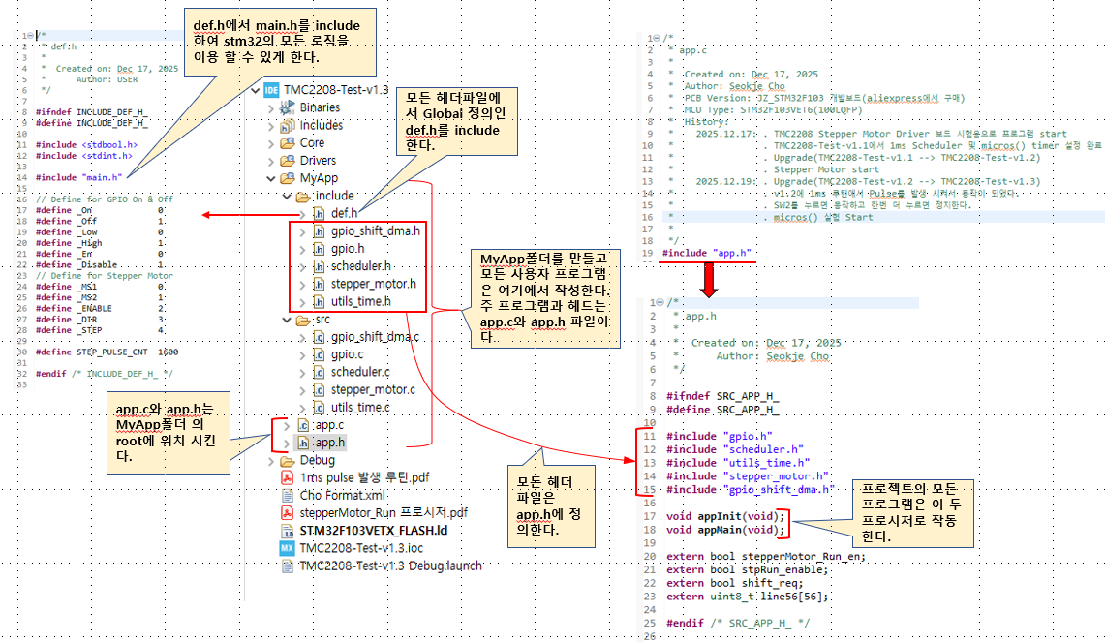This screenshot has width=1105, height=643.
Task: Click the Includes icon in project tree
Action: click(287, 125)
